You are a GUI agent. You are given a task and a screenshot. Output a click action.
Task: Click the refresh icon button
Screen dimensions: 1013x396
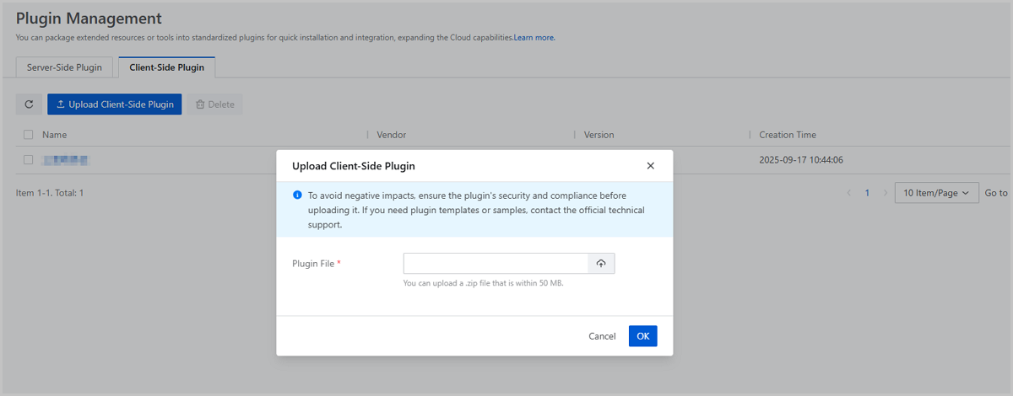coord(29,104)
